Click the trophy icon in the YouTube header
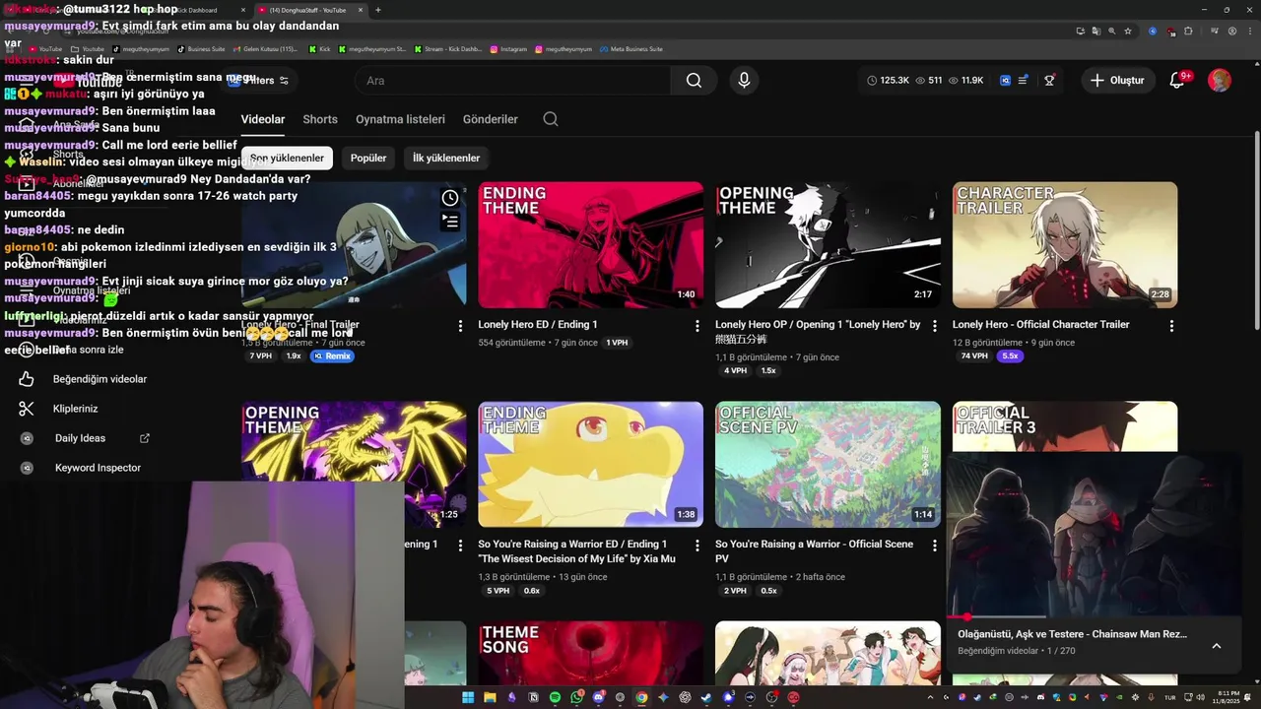The height and width of the screenshot is (709, 1261). pos(1049,81)
